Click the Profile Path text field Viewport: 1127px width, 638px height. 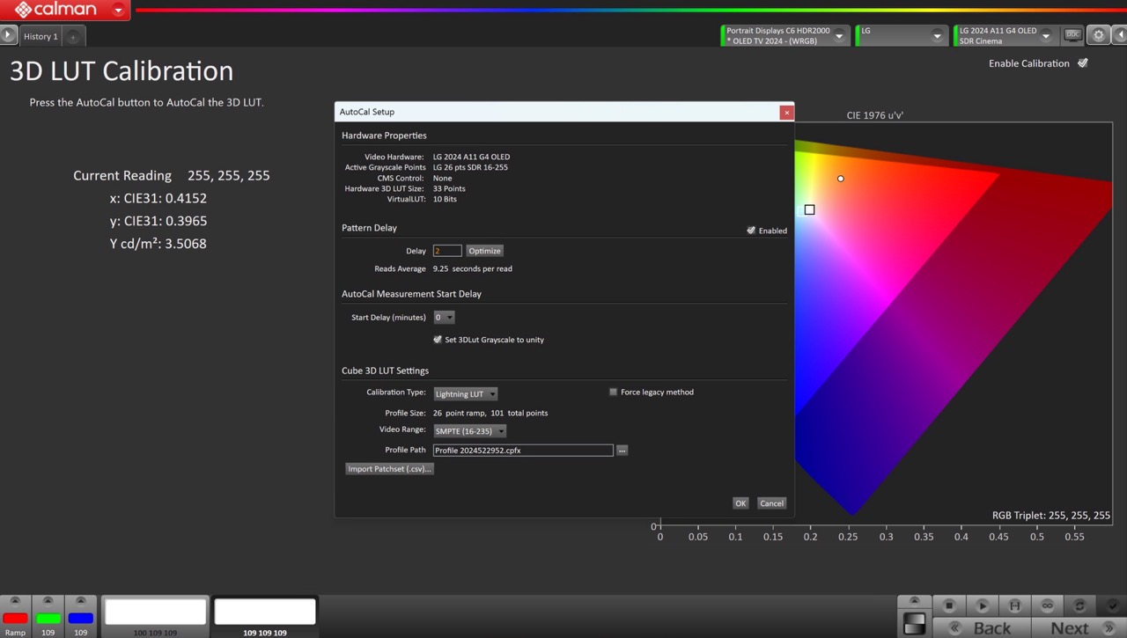pyautogui.click(x=523, y=450)
